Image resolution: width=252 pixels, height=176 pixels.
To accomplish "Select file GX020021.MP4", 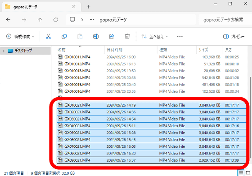I will pyautogui.click(x=151, y=112).
